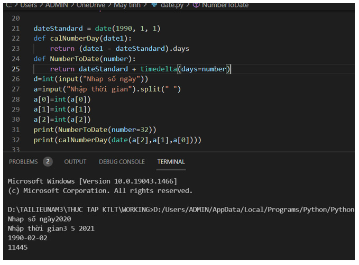Click the 1990-02-02 output in terminal
Screen dimensions: 359x265
point(27,237)
